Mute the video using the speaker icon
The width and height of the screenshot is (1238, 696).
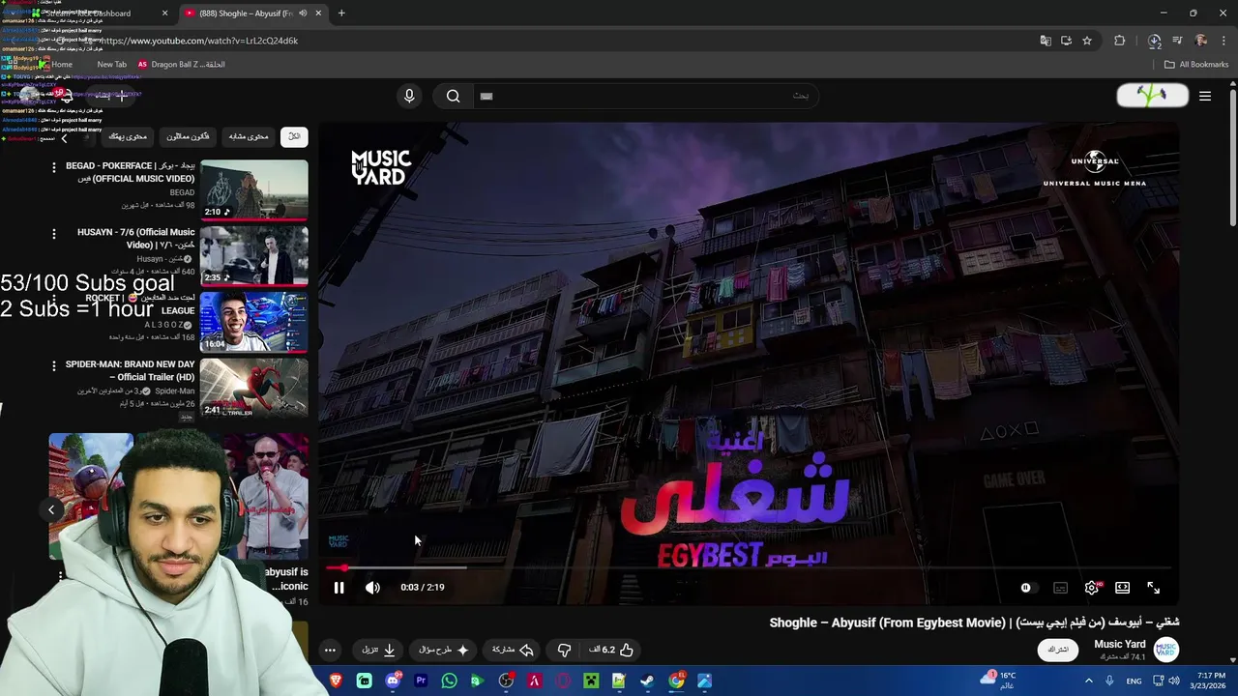(372, 588)
